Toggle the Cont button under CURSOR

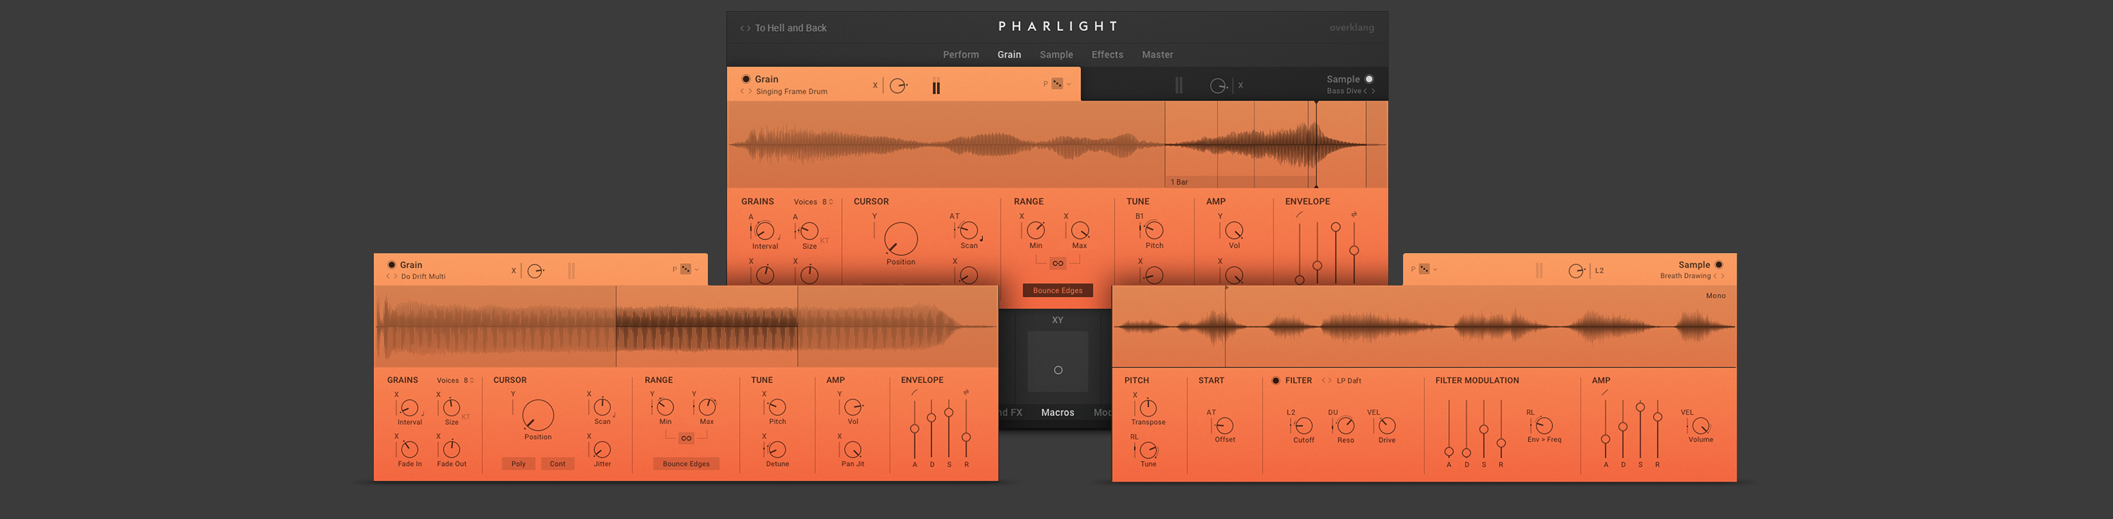[x=558, y=464]
